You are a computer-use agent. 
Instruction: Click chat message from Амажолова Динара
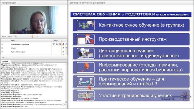pos(31,70)
